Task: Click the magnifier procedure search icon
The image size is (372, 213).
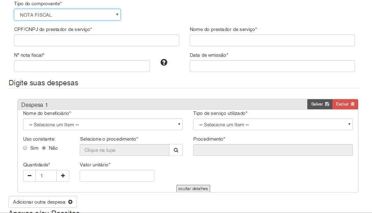Action: coord(176,150)
